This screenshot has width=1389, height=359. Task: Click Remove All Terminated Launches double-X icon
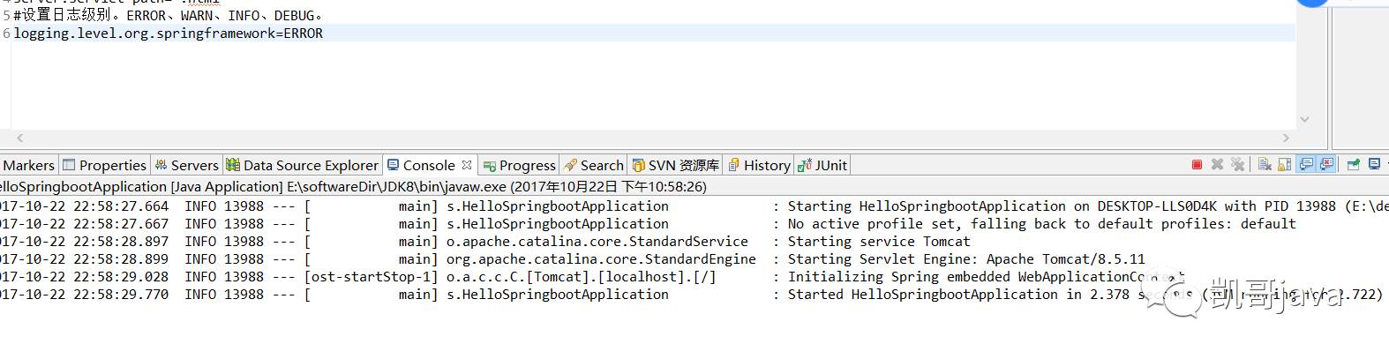point(1237,164)
